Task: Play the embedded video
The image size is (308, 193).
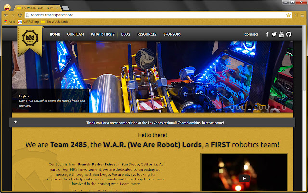Action: pos(244,179)
